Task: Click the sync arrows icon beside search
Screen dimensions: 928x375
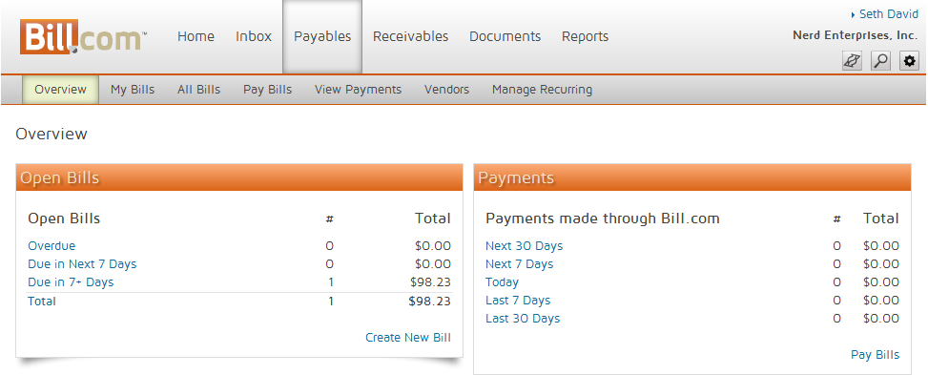Action: [x=853, y=60]
